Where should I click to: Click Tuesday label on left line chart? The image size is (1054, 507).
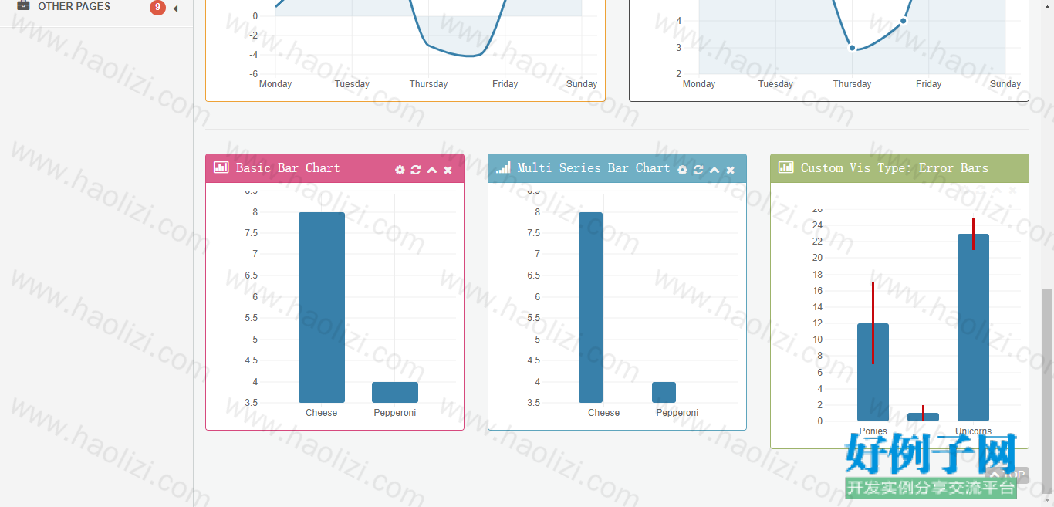[x=352, y=84]
